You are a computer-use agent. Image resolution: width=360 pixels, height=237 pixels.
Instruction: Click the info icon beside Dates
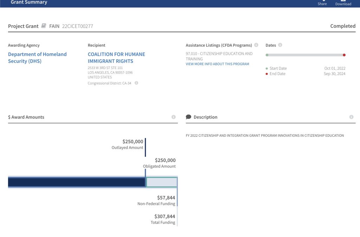click(280, 45)
